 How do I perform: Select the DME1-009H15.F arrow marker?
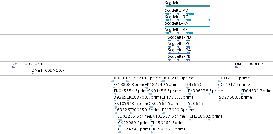pos(237,67)
